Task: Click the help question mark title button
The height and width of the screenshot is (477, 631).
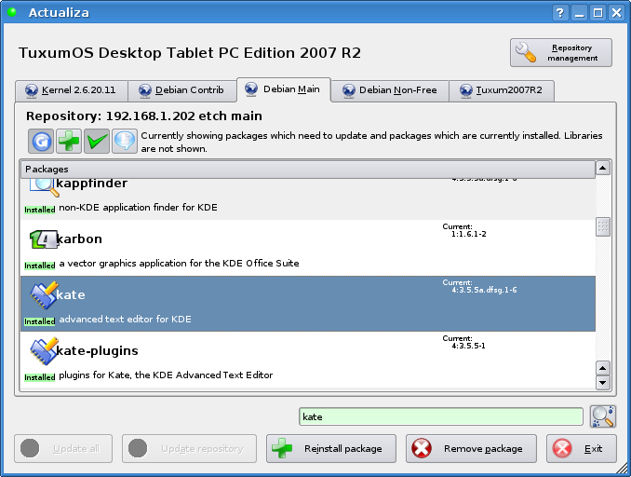Action: [x=559, y=13]
